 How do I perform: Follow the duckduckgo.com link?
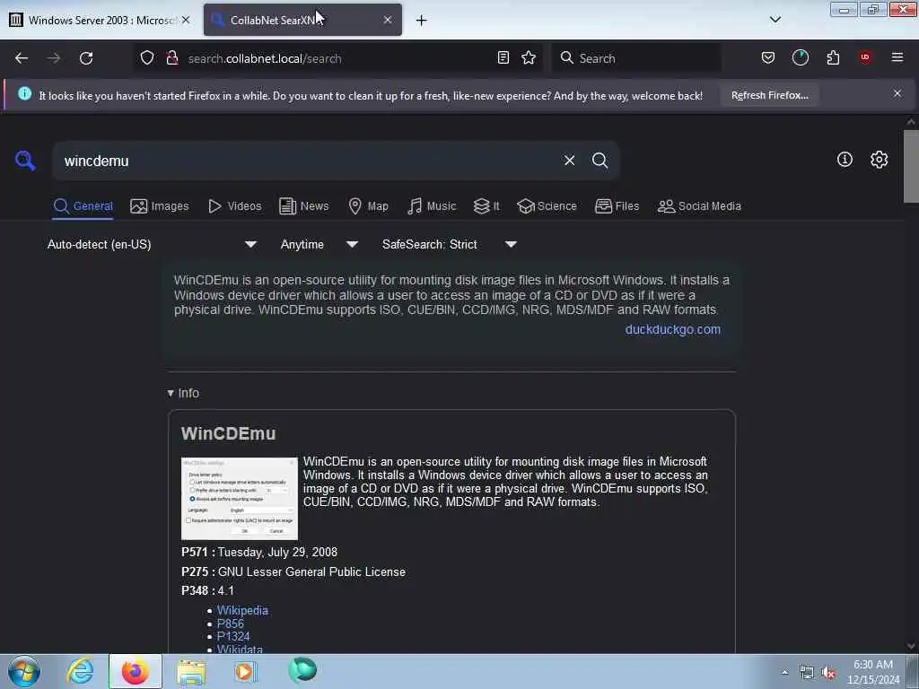coord(673,329)
